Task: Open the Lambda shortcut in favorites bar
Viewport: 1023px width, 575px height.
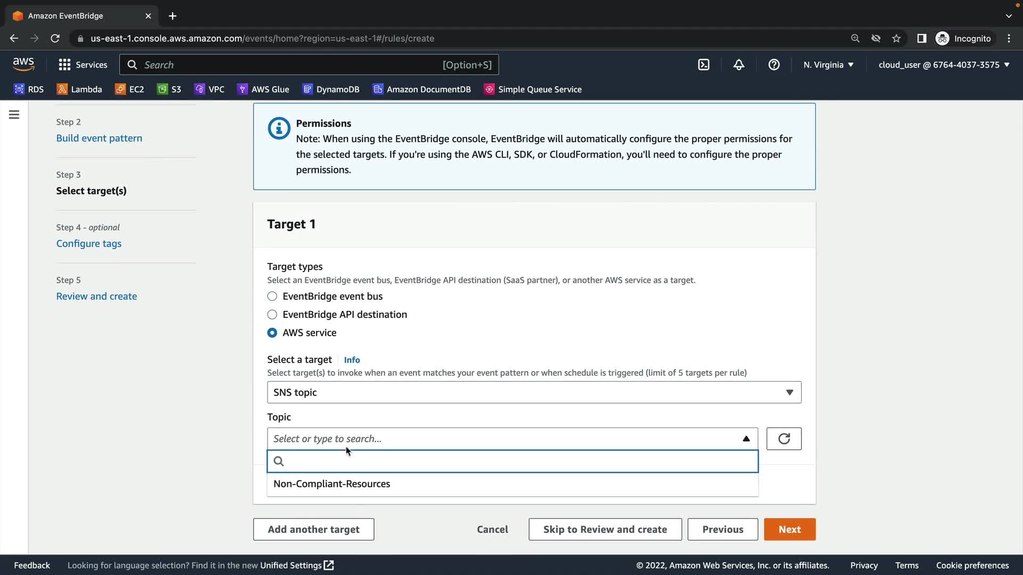Action: point(79,89)
